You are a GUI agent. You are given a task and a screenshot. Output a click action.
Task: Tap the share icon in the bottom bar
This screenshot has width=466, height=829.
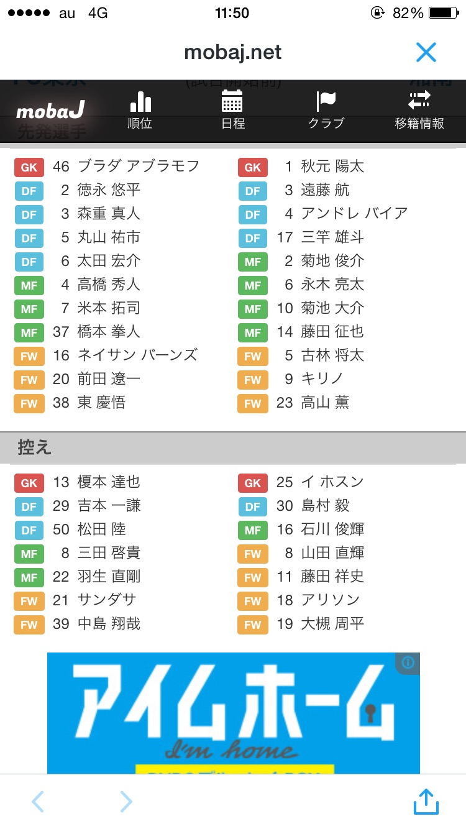coord(426,802)
